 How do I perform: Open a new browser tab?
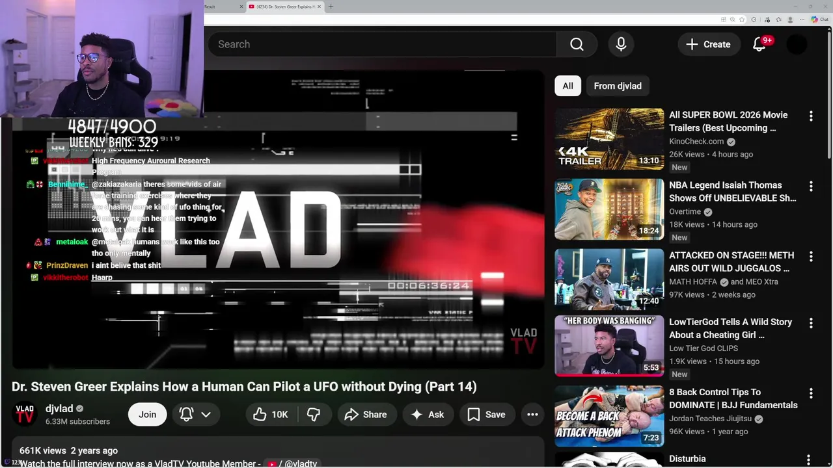[331, 6]
